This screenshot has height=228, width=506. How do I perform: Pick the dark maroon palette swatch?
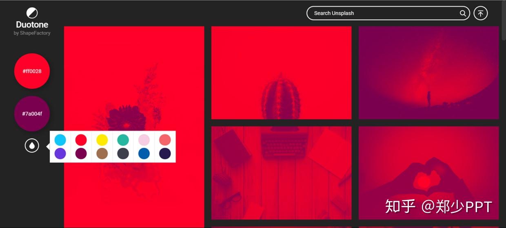click(81, 153)
